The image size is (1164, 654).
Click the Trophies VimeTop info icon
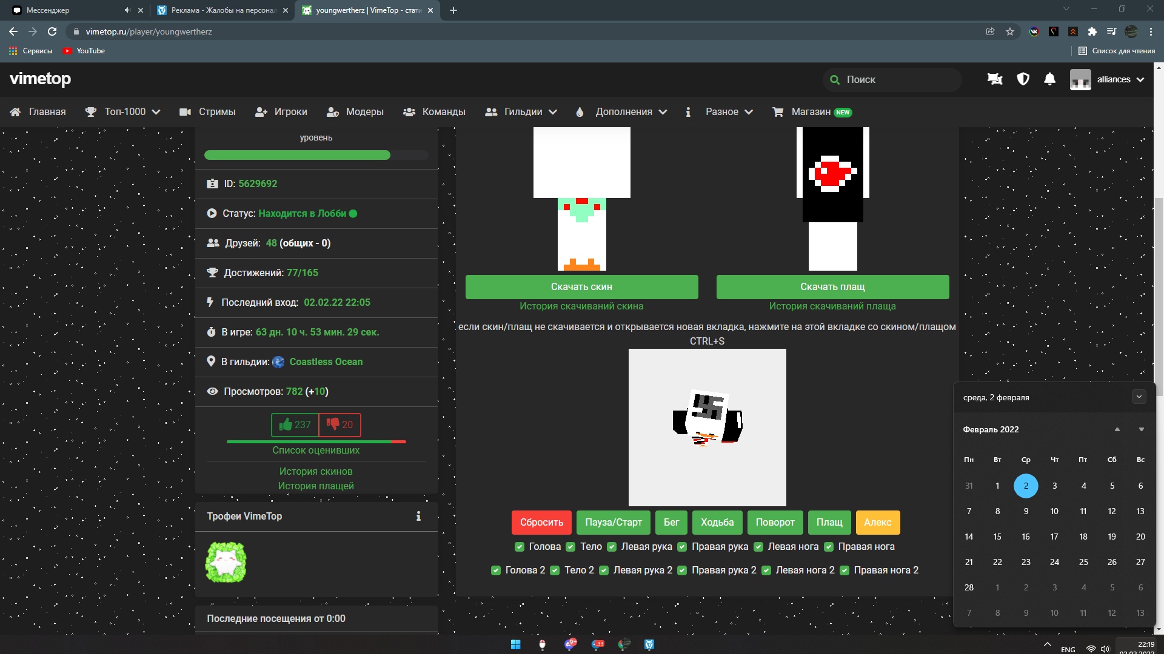click(418, 516)
